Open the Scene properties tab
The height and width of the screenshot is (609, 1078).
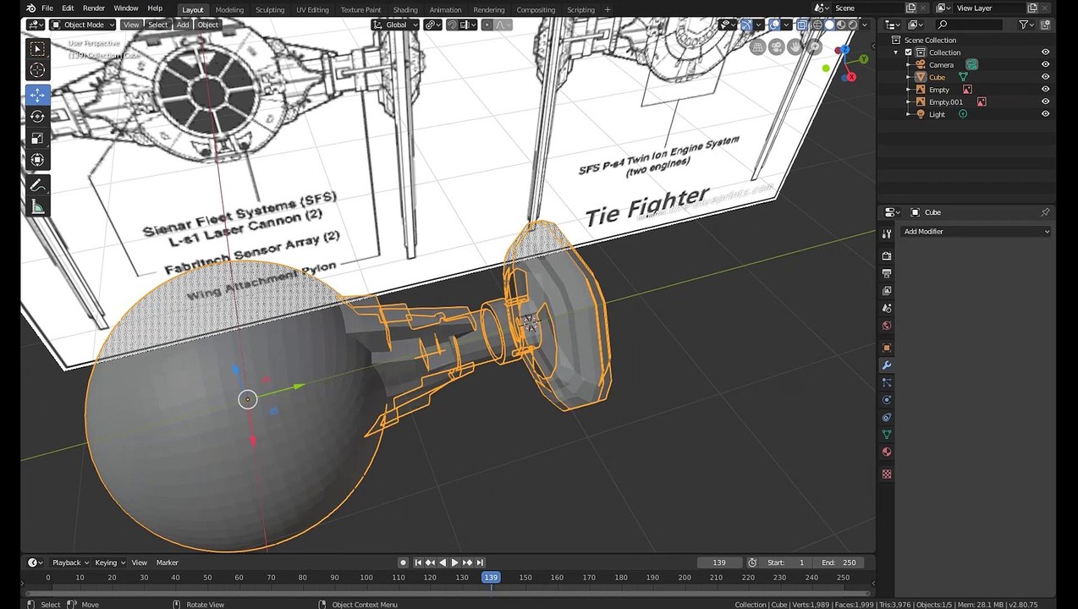tap(887, 308)
